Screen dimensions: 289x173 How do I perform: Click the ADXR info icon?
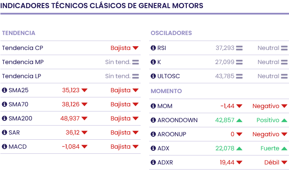(153, 162)
